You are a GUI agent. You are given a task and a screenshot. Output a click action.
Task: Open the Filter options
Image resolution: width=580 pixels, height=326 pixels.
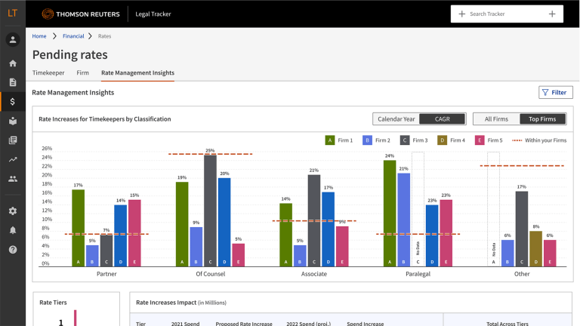coord(554,92)
